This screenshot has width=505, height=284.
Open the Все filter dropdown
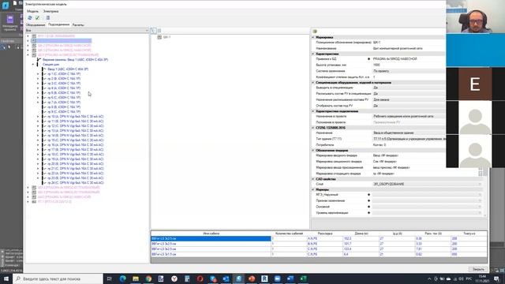(87, 31)
